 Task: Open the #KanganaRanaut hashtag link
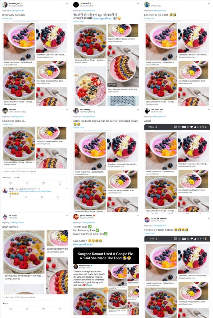[x=83, y=244]
